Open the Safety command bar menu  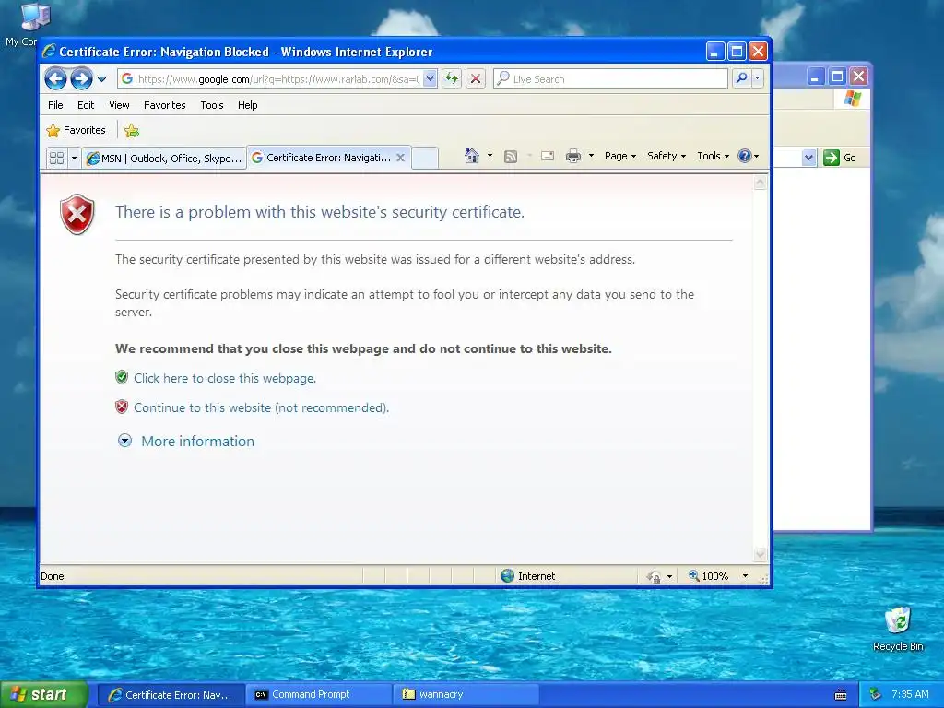pyautogui.click(x=666, y=156)
